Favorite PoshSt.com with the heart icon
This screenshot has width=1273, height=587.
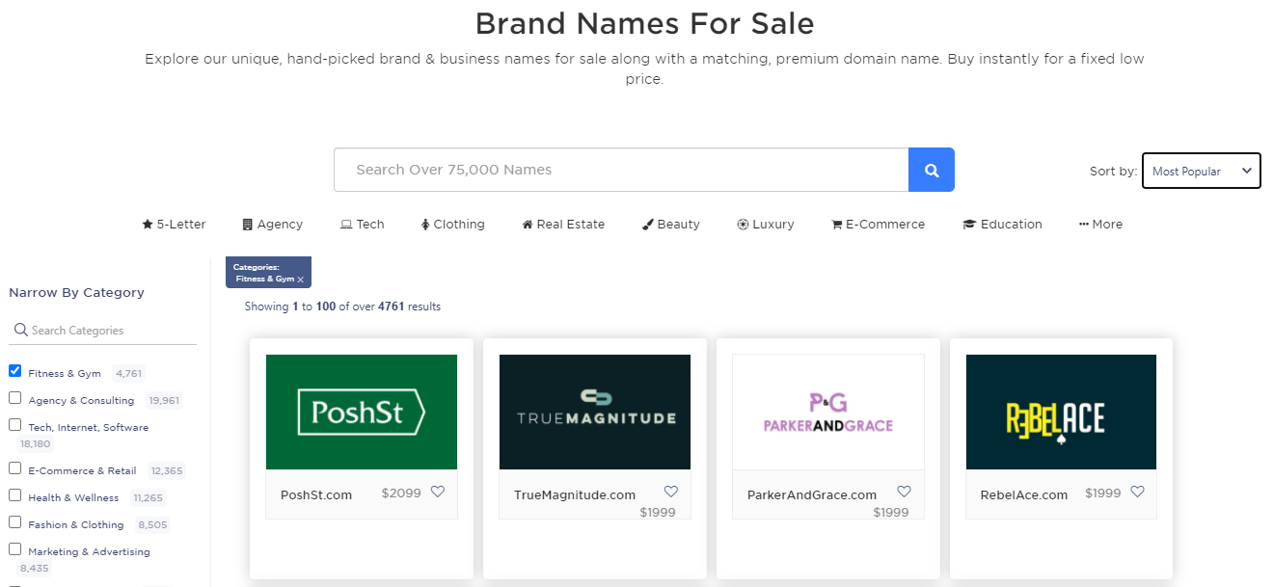click(438, 492)
